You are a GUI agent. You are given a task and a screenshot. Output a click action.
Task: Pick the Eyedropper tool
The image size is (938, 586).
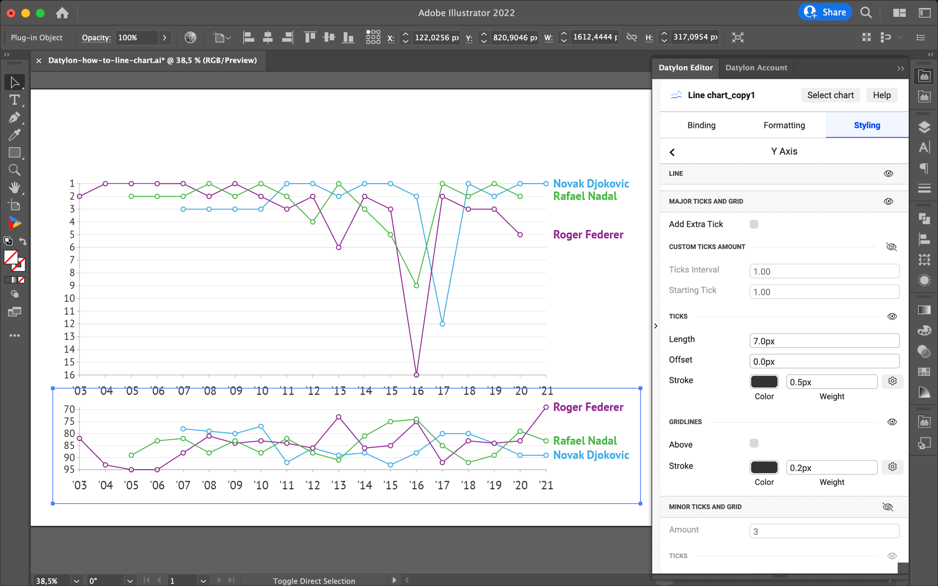(x=14, y=135)
